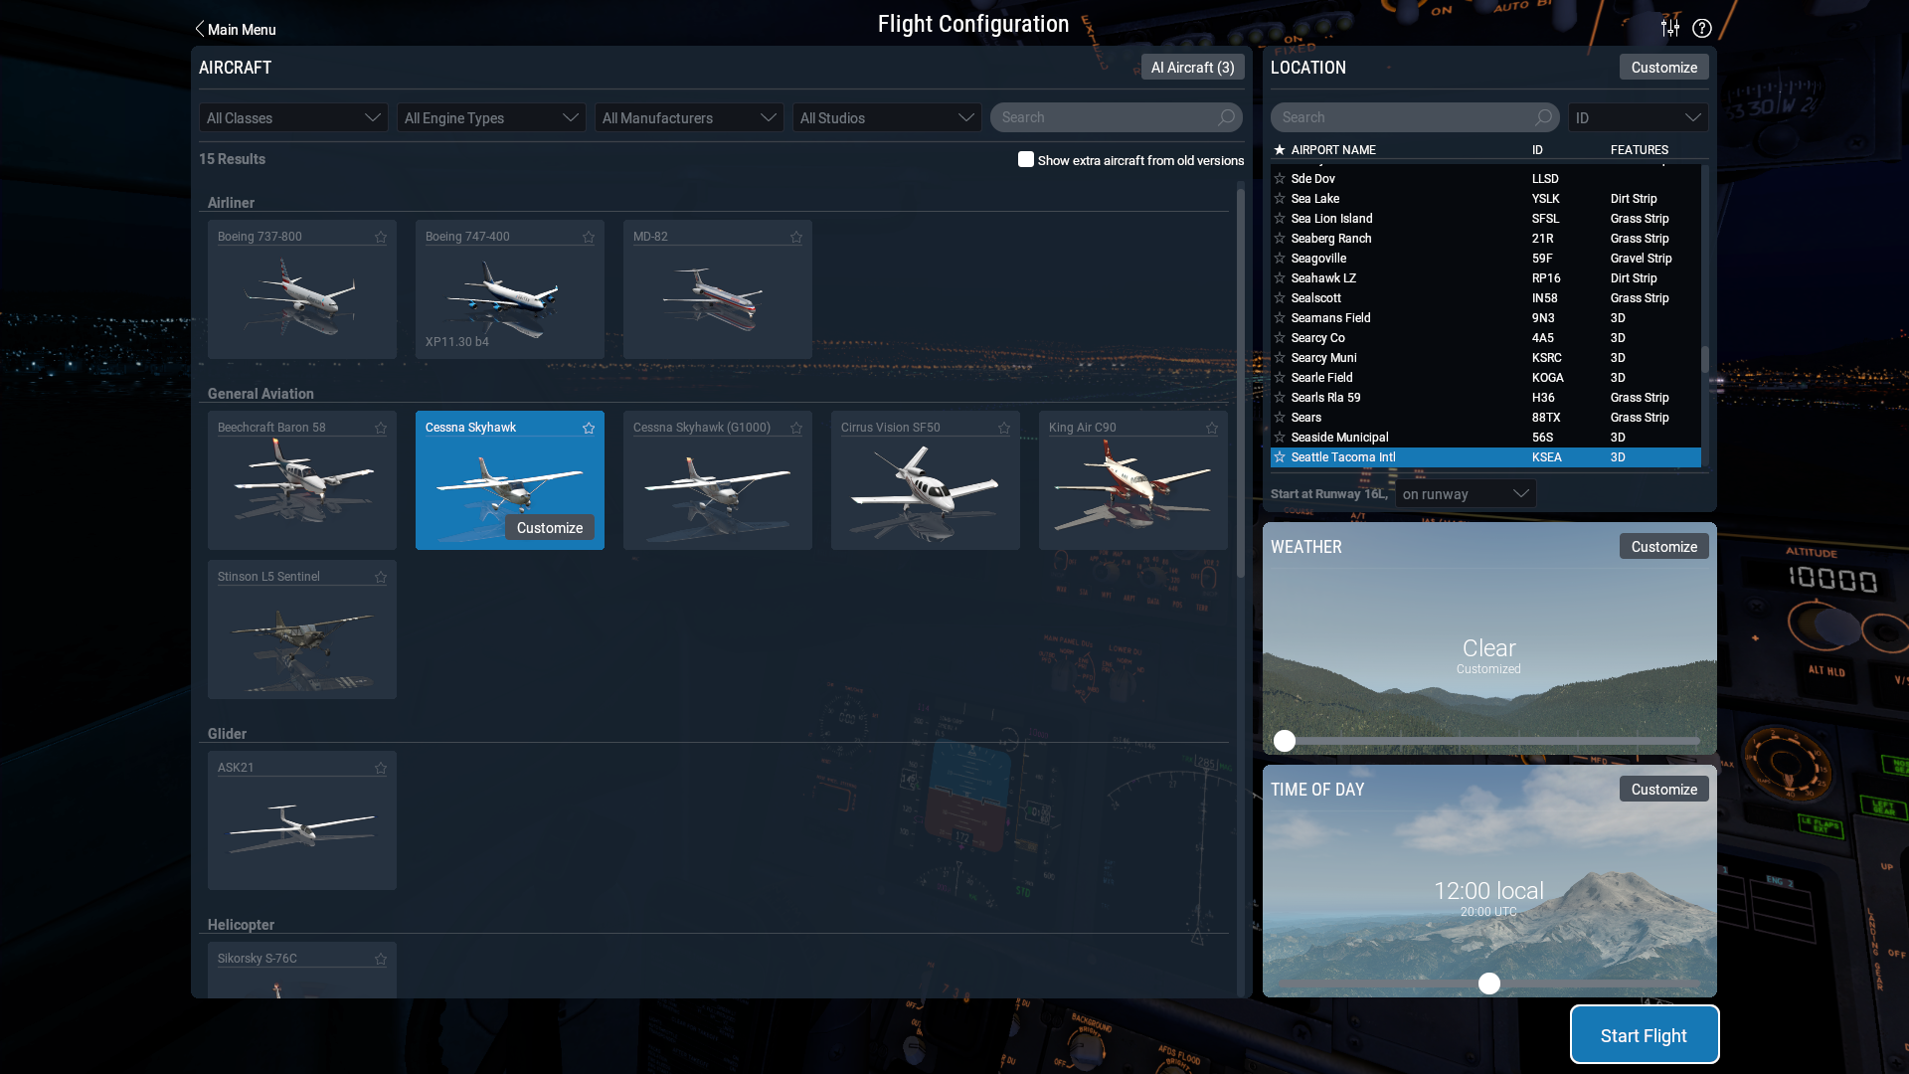The height and width of the screenshot is (1074, 1909).
Task: Star the Sealscott airport
Action: tap(1280, 298)
